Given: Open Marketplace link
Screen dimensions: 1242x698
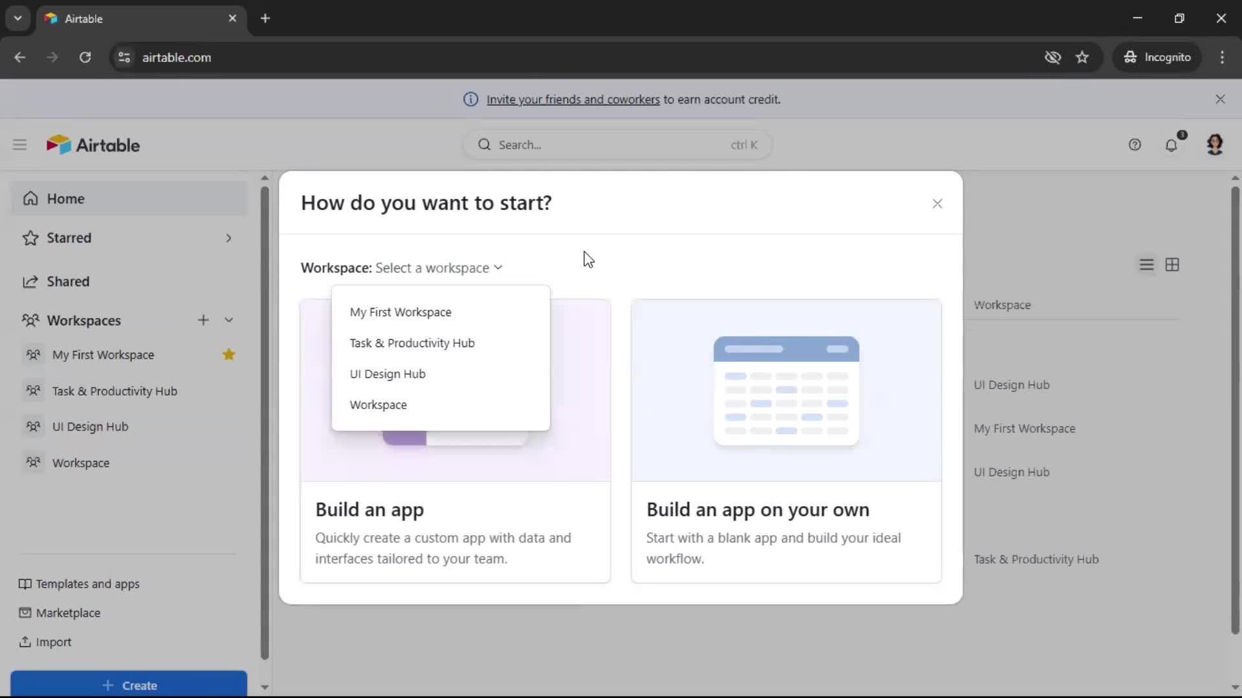Looking at the screenshot, I should click(60, 613).
